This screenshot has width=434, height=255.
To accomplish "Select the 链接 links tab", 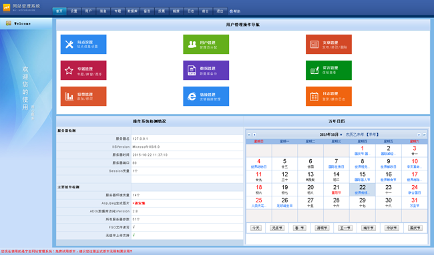I will [176, 11].
